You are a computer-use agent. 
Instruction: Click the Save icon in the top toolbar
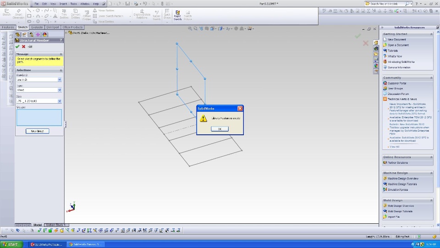pos(128,4)
